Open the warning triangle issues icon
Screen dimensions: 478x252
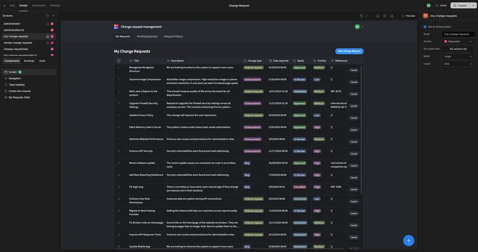[x=392, y=16]
